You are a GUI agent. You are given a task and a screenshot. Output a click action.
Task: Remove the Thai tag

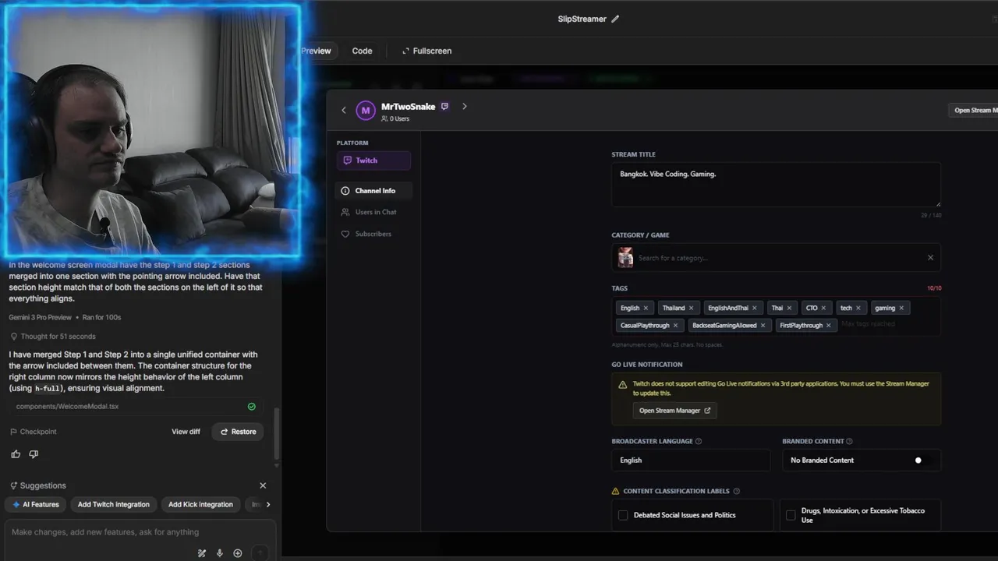789,308
